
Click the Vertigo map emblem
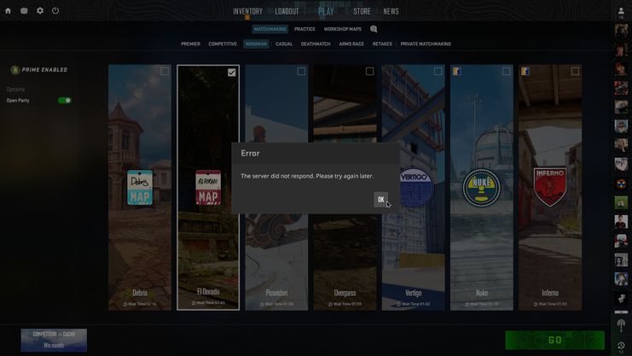[x=415, y=187]
